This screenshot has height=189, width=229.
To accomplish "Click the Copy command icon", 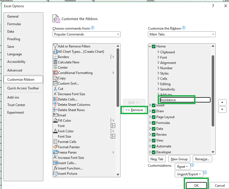I will [x=55, y=78].
